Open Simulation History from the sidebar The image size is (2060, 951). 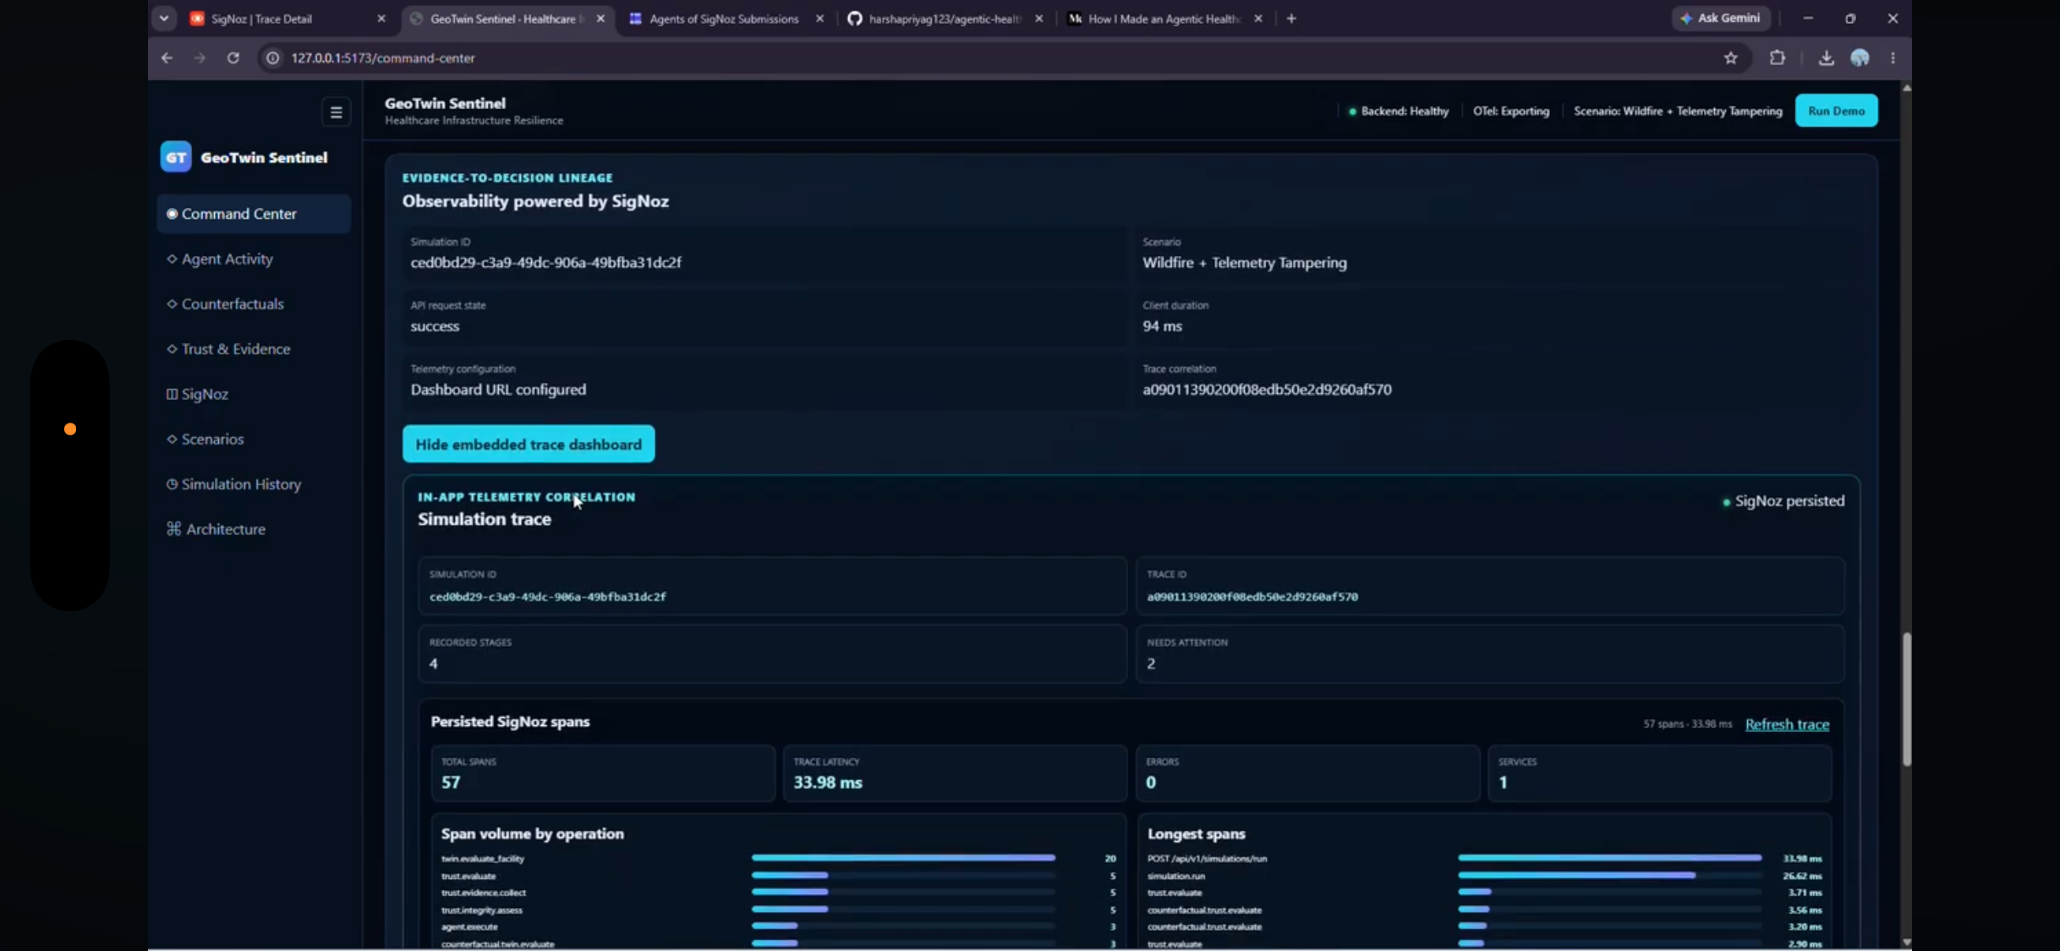point(254,484)
